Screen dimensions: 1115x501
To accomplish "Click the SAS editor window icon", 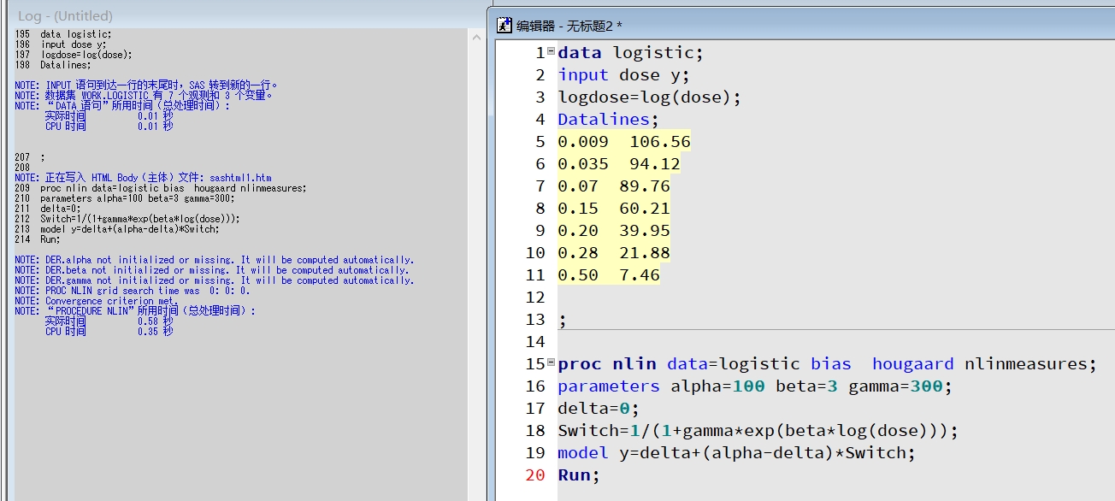I will [x=504, y=26].
